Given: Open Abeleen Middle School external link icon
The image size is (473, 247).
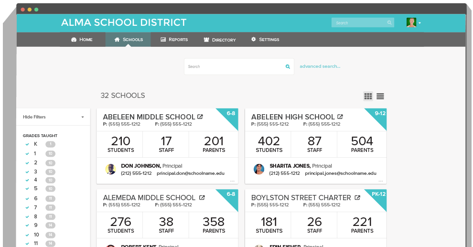Looking at the screenshot, I should click(x=200, y=117).
